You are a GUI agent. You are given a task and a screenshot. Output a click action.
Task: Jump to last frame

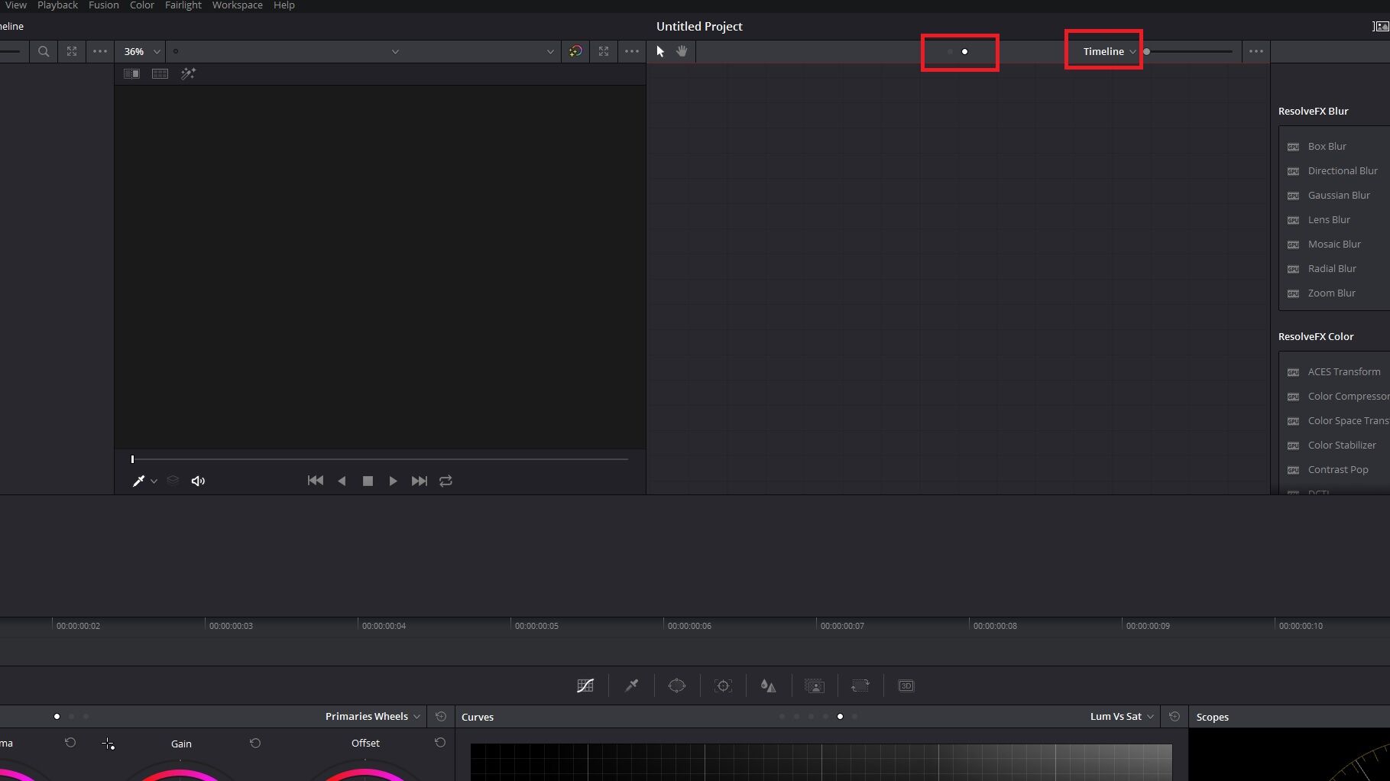click(419, 481)
